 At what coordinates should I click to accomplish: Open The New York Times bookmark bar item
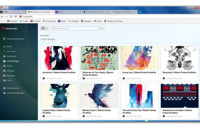pyautogui.click(x=114, y=21)
